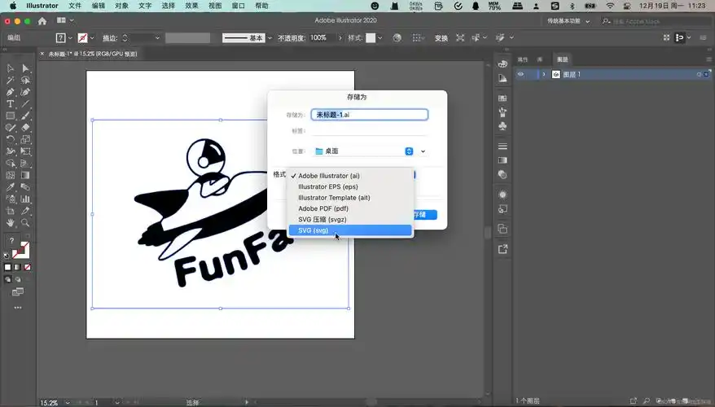Click the 存储 button in the dialog
The width and height of the screenshot is (715, 407).
[x=424, y=215]
